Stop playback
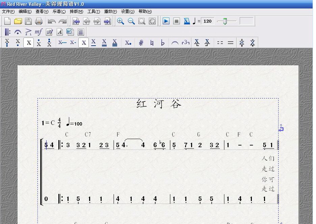This screenshot has width=316, height=224. pyautogui.click(x=176, y=21)
